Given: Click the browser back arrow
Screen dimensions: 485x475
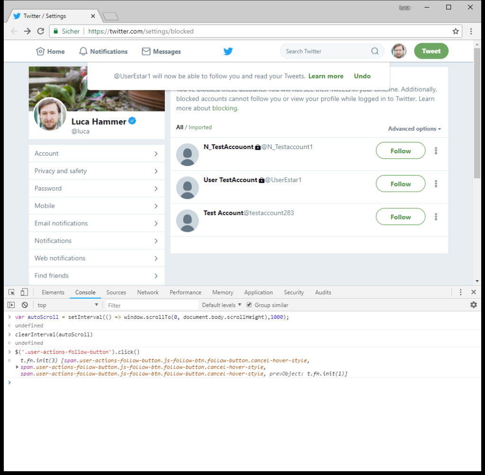Looking at the screenshot, I should pos(14,31).
